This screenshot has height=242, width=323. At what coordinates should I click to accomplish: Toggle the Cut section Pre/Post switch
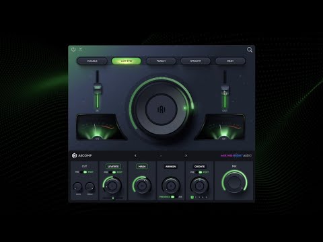(84, 172)
